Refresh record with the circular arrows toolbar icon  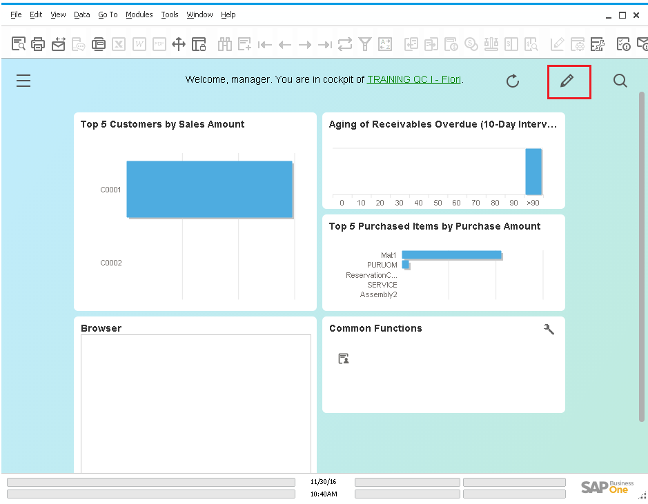(x=344, y=44)
